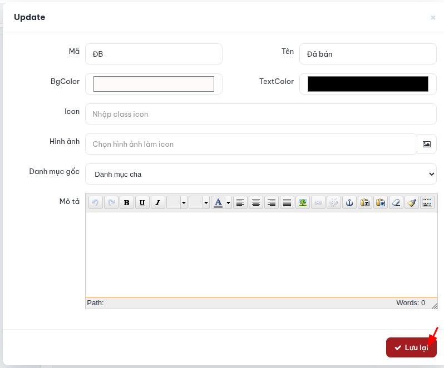Click inside the Mô tả editor body
444x368 pixels.
coord(262,255)
